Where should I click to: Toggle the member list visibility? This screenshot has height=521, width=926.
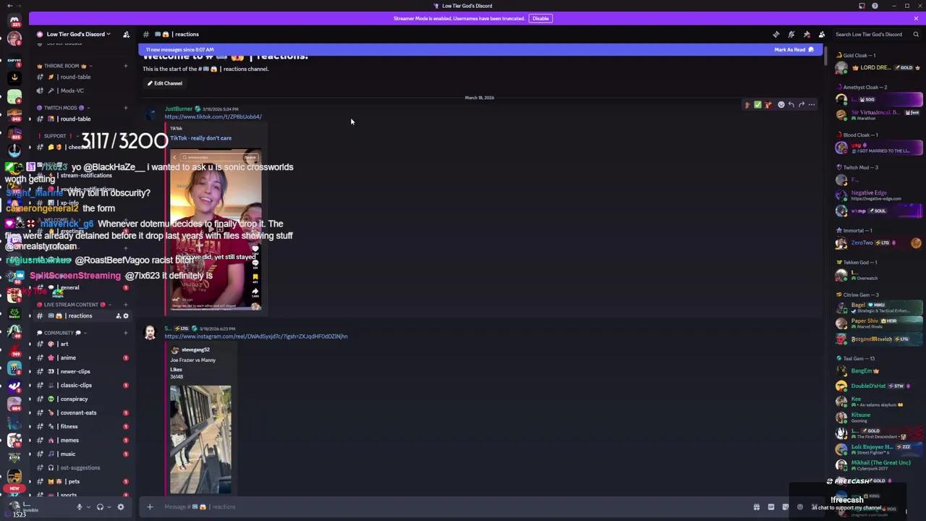pos(822,34)
